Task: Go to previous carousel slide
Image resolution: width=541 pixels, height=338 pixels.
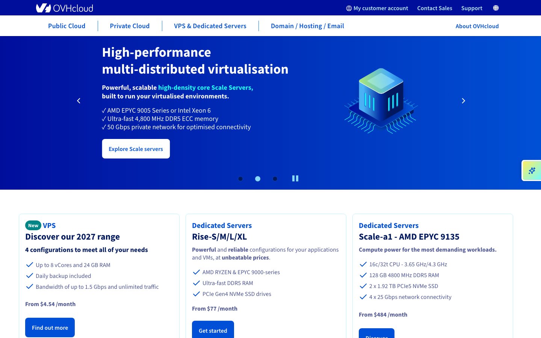Action: [79, 101]
